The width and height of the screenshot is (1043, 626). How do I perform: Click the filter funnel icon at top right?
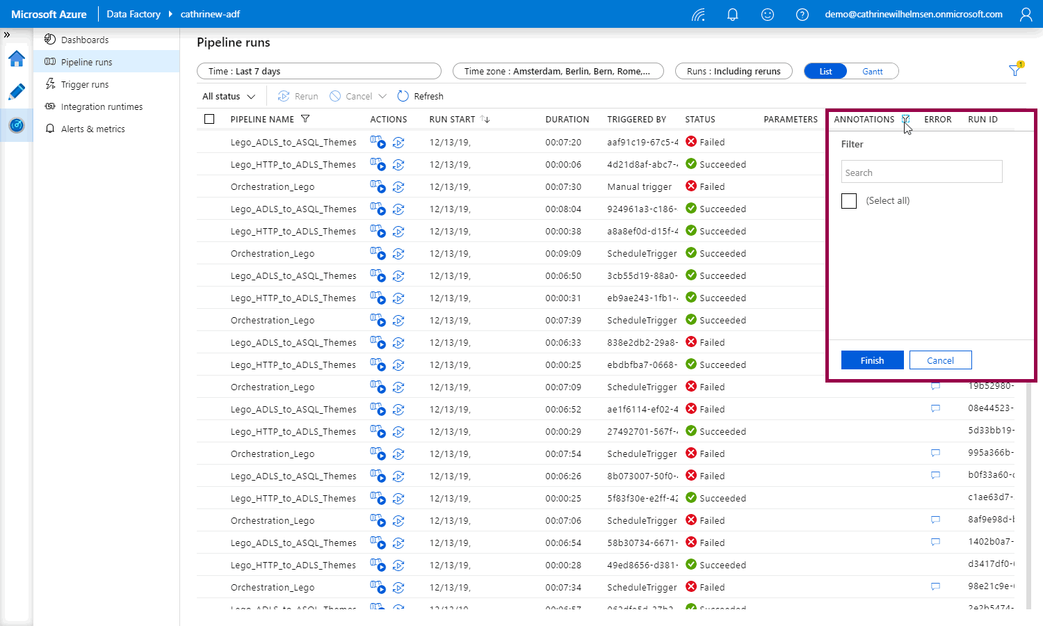pyautogui.click(x=1015, y=70)
